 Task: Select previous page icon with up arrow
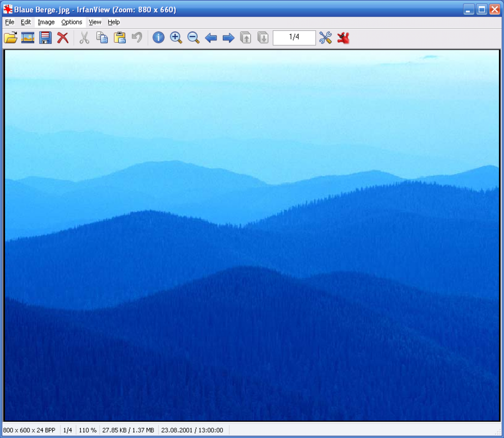click(246, 38)
